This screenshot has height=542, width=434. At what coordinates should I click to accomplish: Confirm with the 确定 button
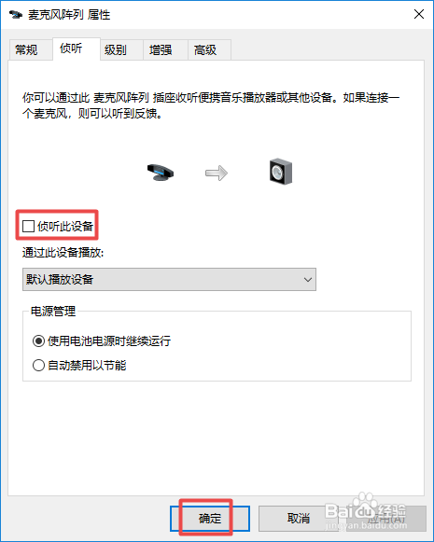click(210, 519)
